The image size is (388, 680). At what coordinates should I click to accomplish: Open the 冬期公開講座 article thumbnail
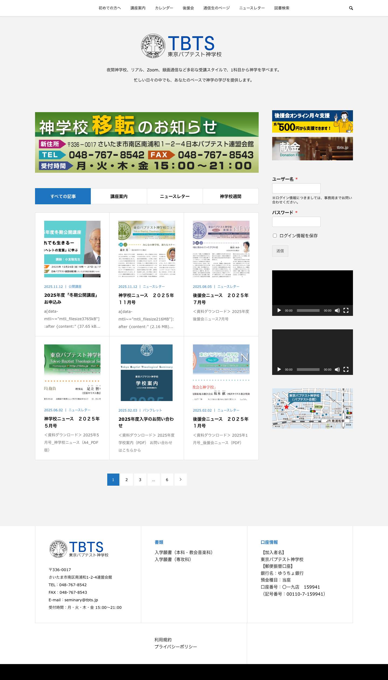tap(72, 249)
